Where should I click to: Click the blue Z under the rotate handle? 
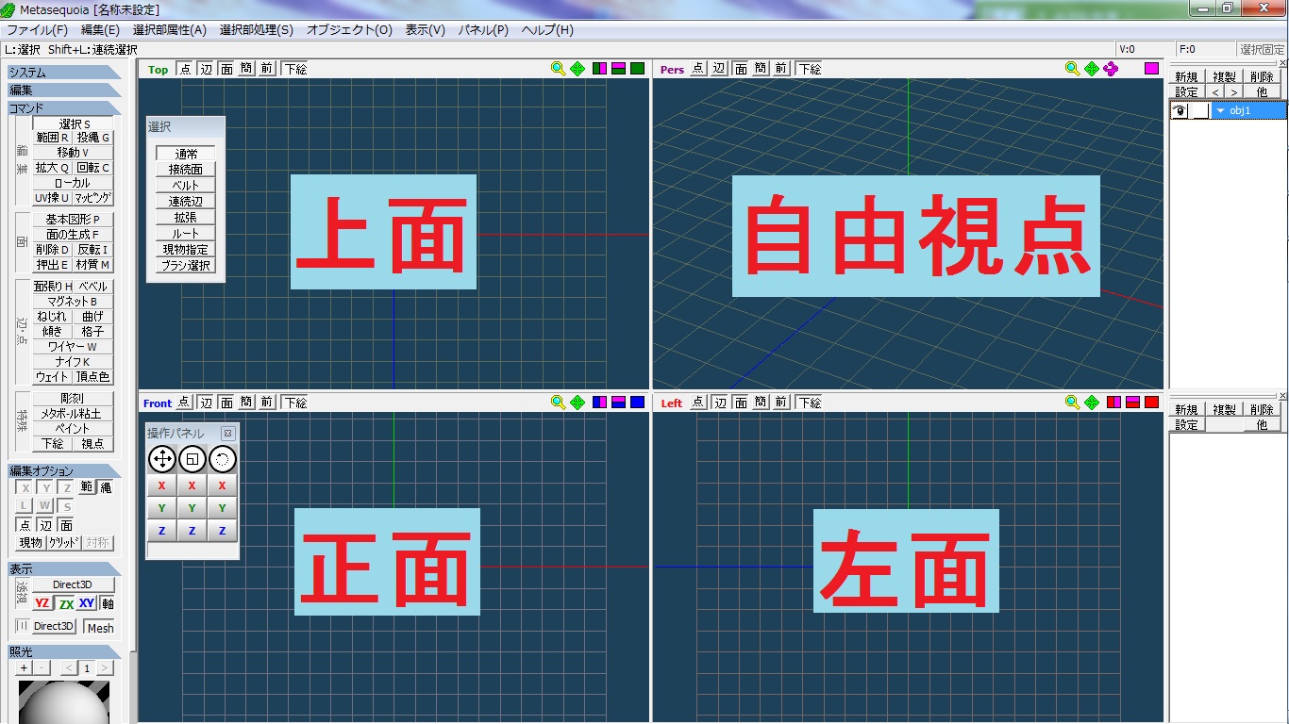pyautogui.click(x=222, y=531)
